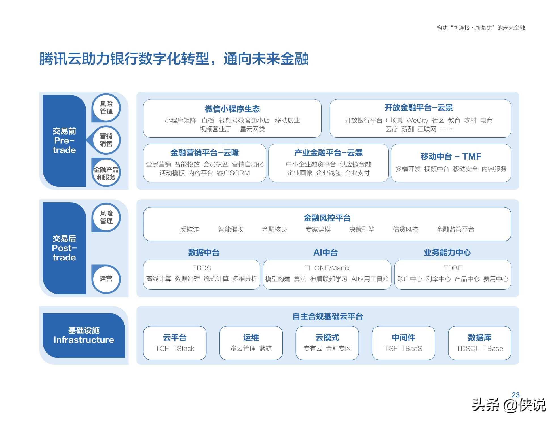Click the 运营 circle

(106, 279)
